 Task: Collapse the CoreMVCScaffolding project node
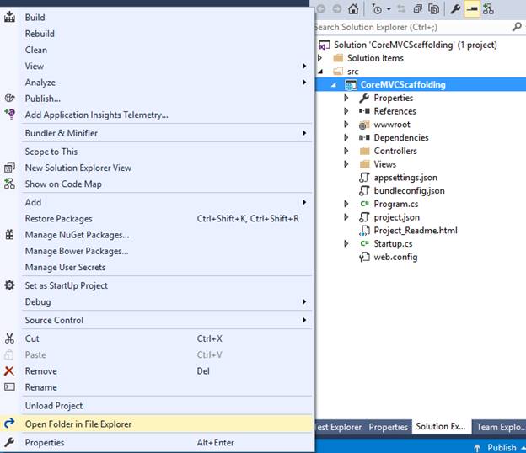334,85
